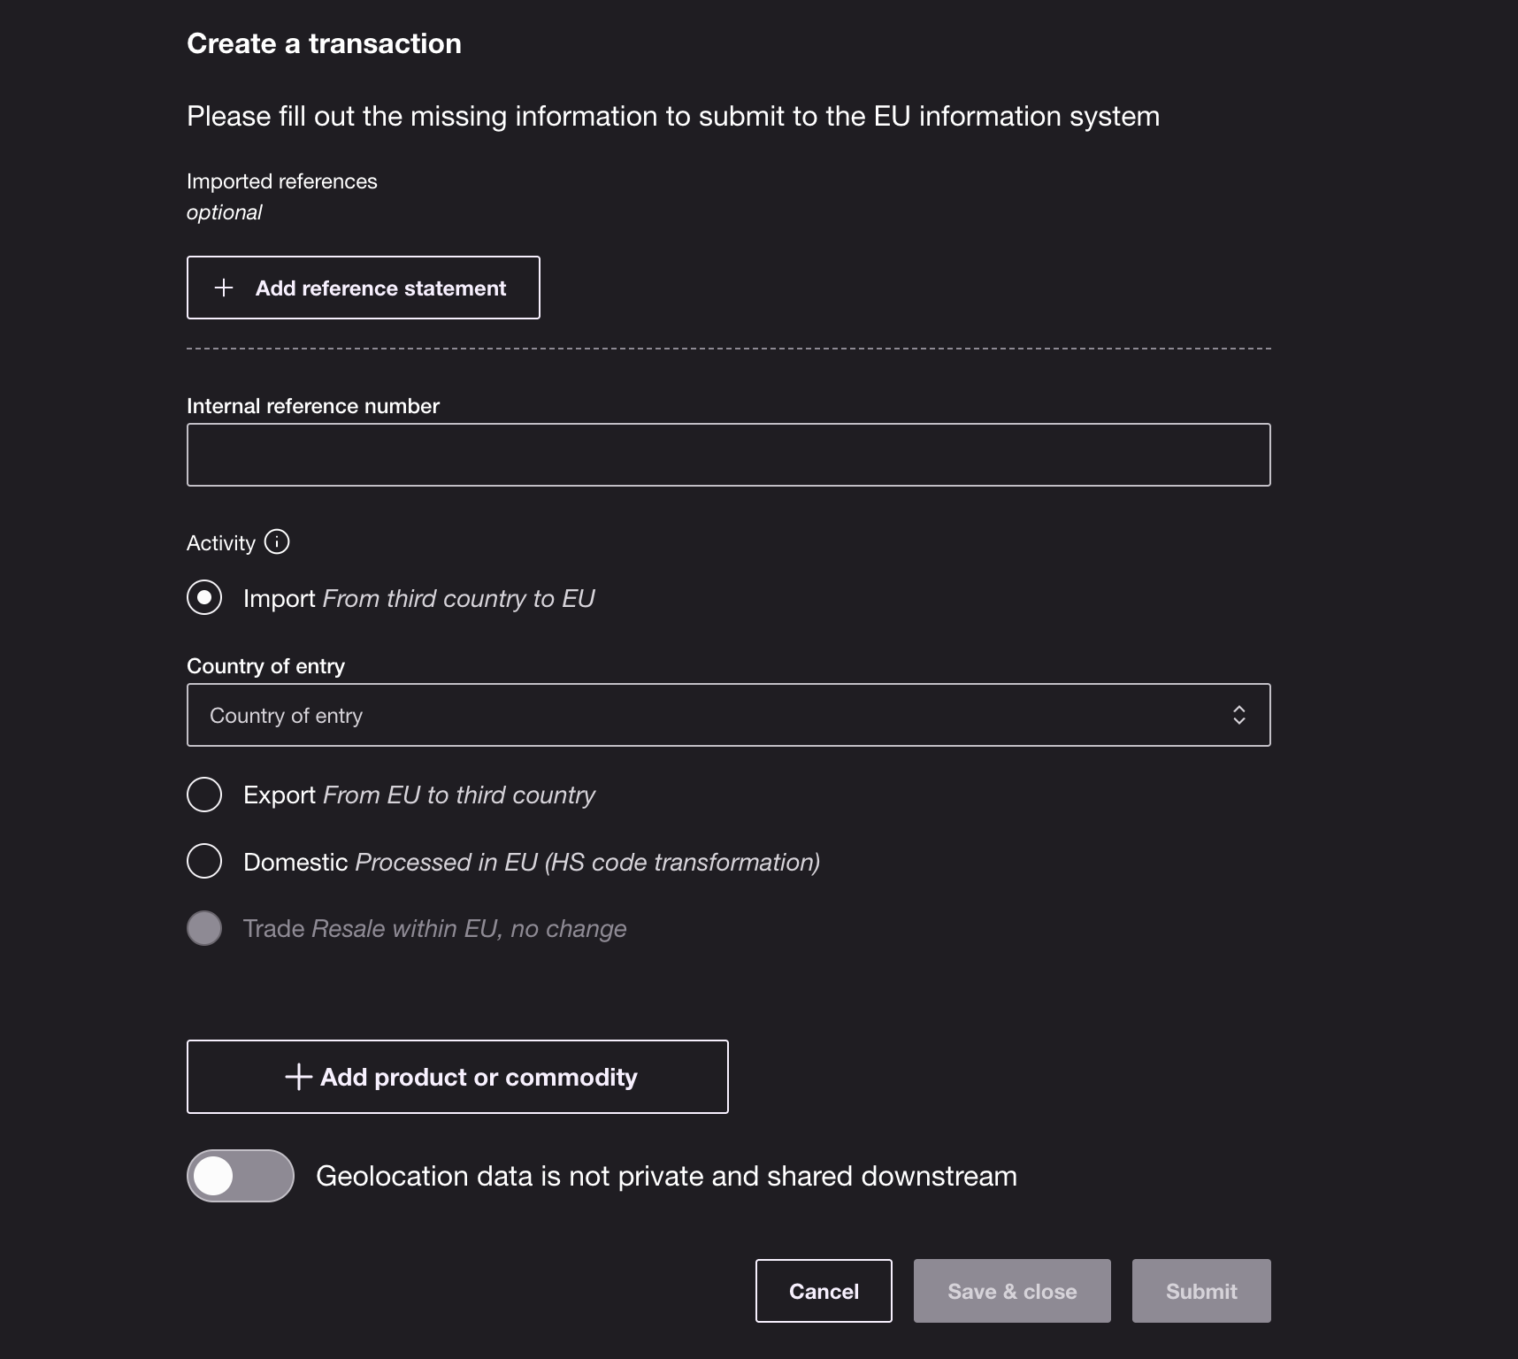Click the Activity info icon
The width and height of the screenshot is (1518, 1359).
[277, 541]
